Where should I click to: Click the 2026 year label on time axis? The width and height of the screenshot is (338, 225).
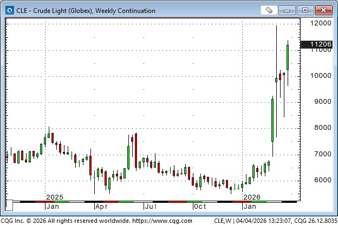252,197
